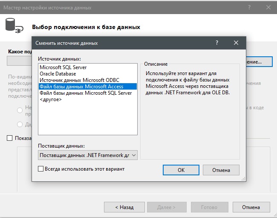277x218 pixels.
Task: Confirm with the OK button
Action: (x=181, y=170)
